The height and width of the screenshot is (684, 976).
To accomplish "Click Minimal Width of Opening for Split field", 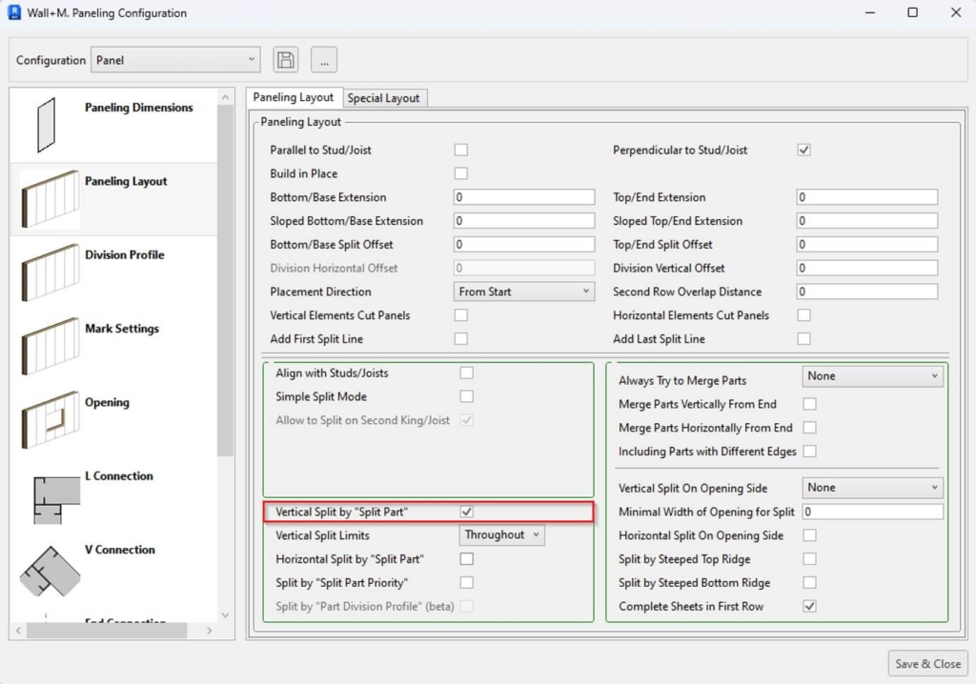I will pos(873,512).
